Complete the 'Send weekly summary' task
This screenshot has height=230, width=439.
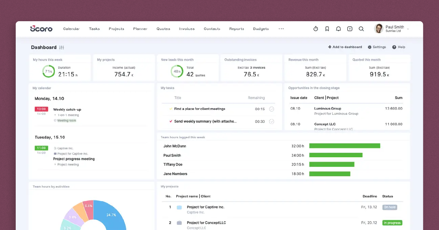271,121
